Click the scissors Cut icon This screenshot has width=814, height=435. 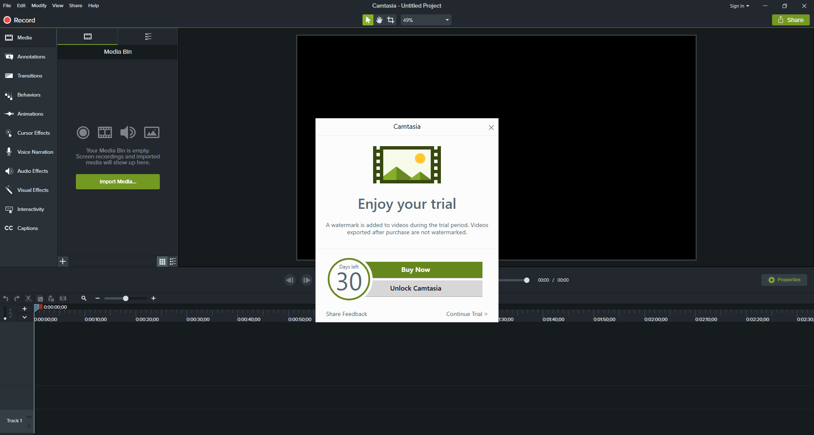(x=28, y=299)
